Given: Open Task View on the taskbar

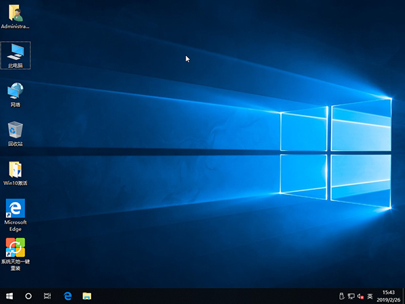Looking at the screenshot, I should pos(47,296).
